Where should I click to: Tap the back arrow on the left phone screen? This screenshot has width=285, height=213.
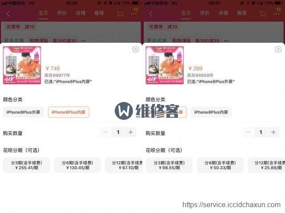(x=8, y=14)
